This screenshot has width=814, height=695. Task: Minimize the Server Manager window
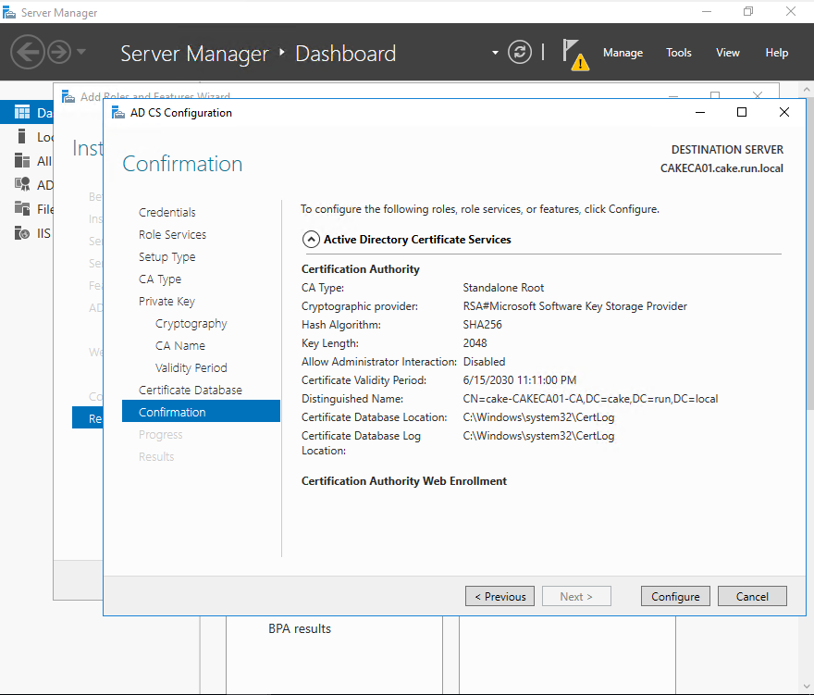coord(706,11)
